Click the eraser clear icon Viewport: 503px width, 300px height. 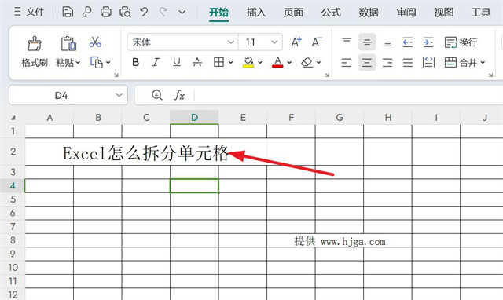coord(307,62)
